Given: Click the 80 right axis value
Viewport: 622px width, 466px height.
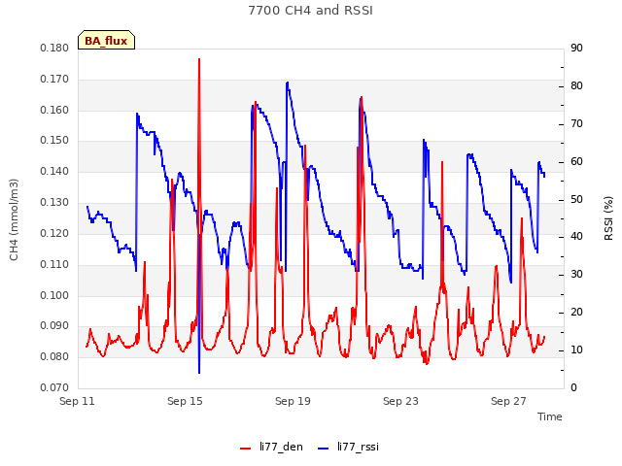Looking at the screenshot, I should (576, 86).
